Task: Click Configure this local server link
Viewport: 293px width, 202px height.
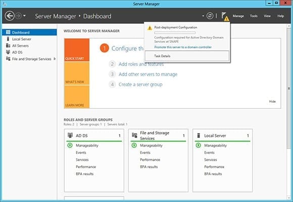Action: coord(128,48)
